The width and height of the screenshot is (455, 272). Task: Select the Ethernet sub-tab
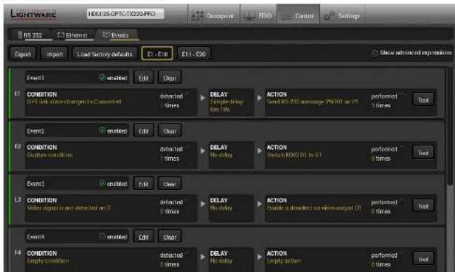[72, 35]
